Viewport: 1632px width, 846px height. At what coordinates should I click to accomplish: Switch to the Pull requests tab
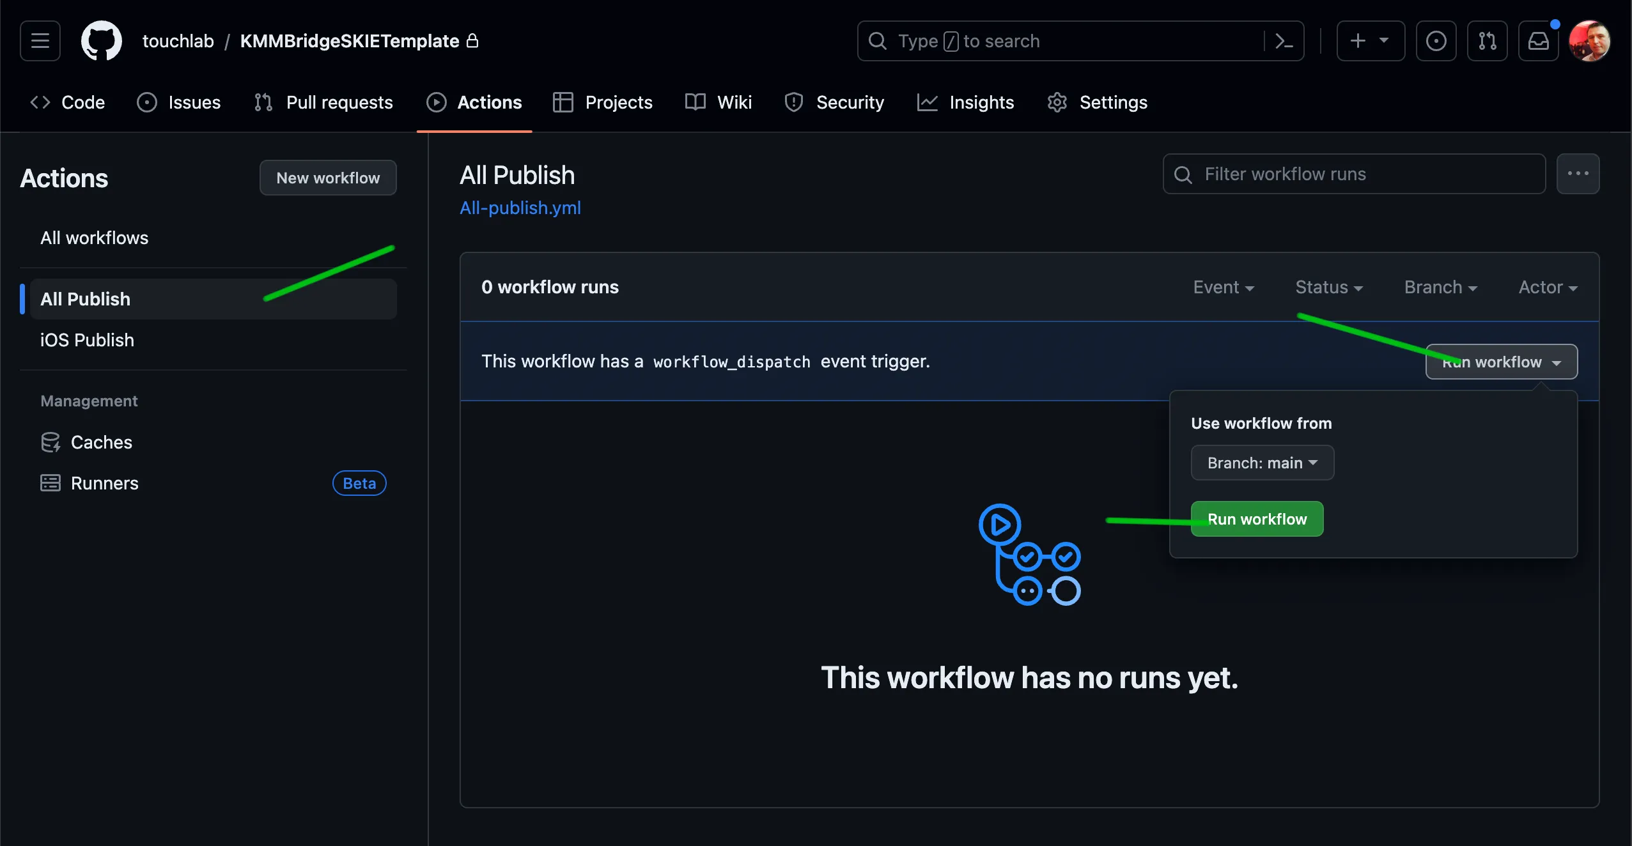(323, 102)
